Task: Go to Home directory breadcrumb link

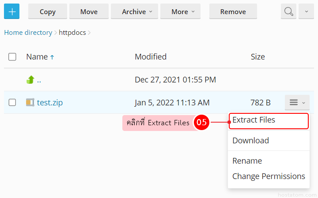Action: (28, 33)
